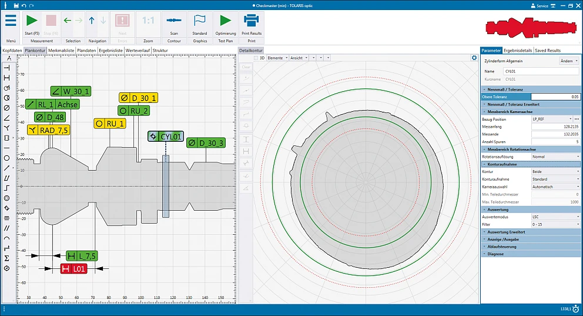Select the red L01 feature label
The width and height of the screenshot is (583, 316).
[73, 269]
